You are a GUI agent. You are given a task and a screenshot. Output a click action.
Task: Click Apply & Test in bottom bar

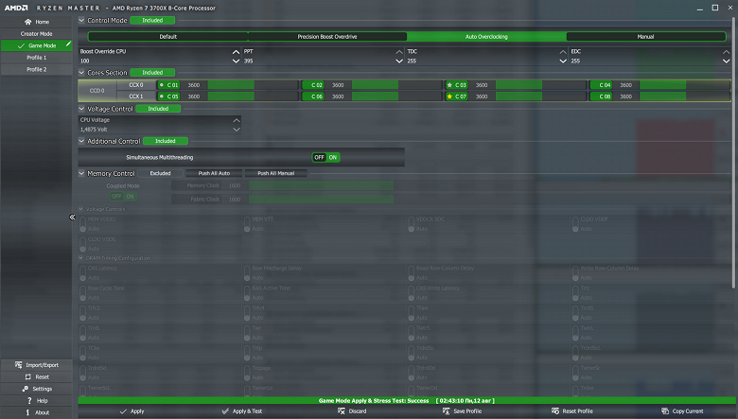tap(242, 411)
